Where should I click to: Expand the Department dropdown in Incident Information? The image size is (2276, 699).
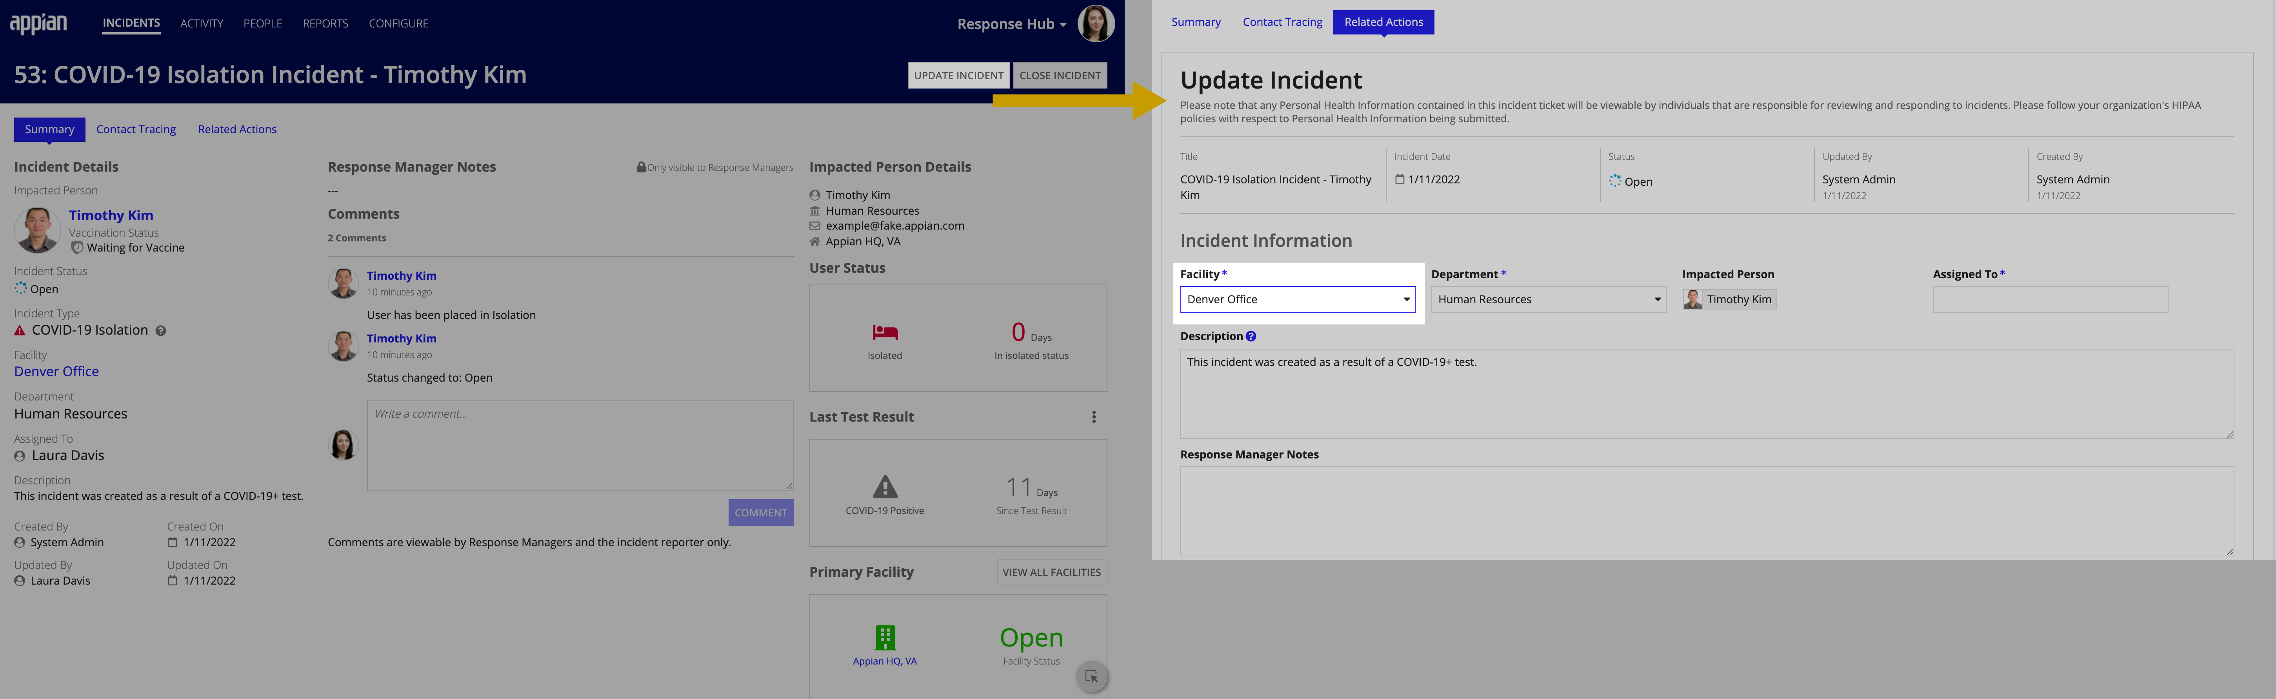click(x=1653, y=299)
